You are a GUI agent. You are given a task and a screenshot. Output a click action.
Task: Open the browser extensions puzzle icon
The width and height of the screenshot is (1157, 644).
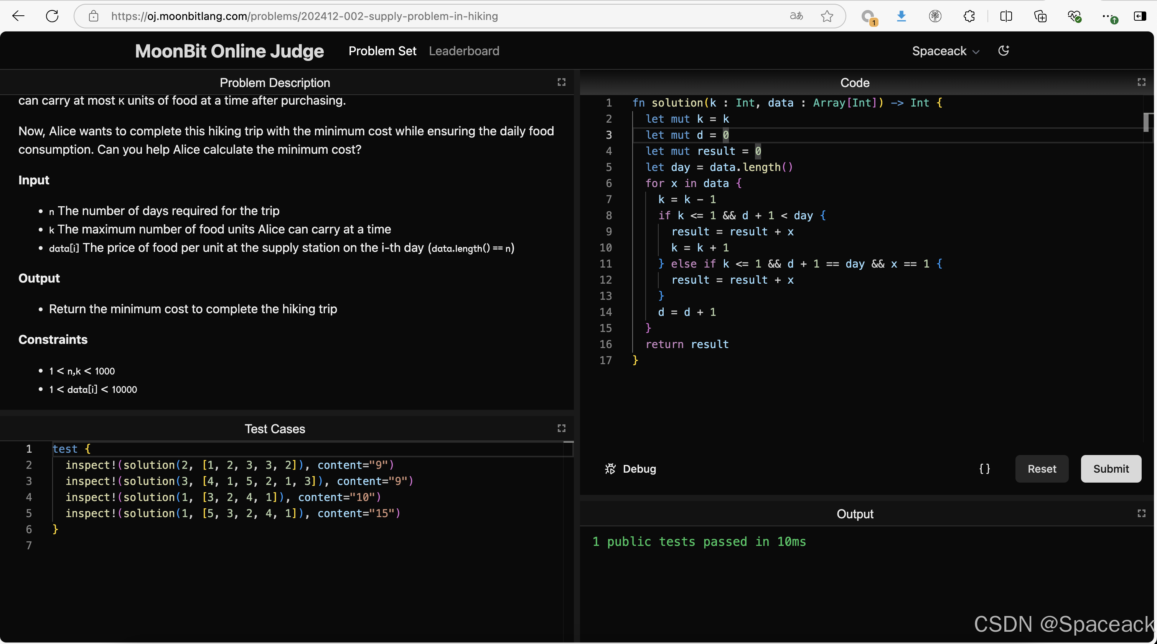pos(969,16)
